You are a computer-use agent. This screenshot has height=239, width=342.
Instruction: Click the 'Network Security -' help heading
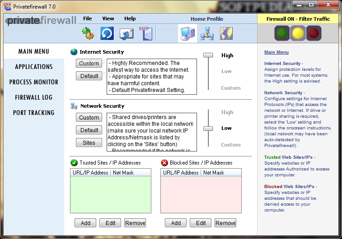click(285, 93)
